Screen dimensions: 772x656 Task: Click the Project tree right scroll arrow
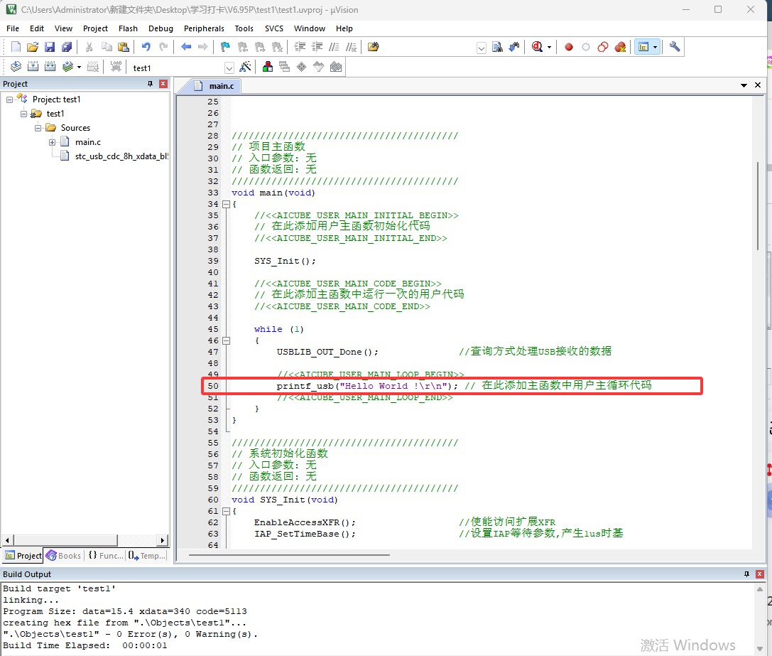pyautogui.click(x=163, y=540)
